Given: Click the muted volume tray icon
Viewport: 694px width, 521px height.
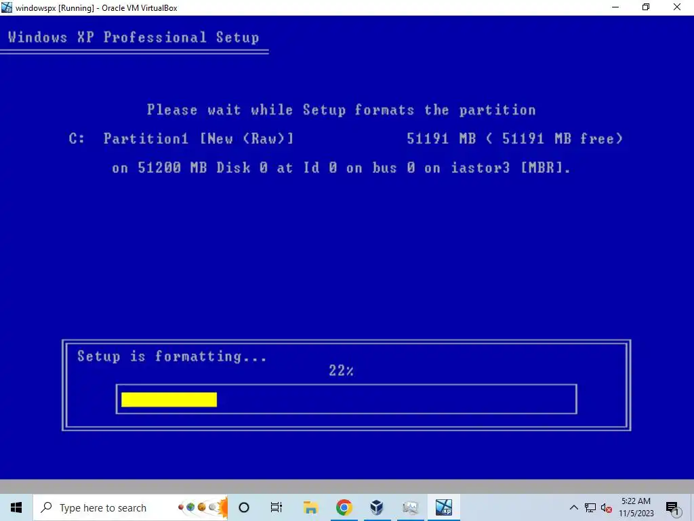Looking at the screenshot, I should tap(607, 508).
